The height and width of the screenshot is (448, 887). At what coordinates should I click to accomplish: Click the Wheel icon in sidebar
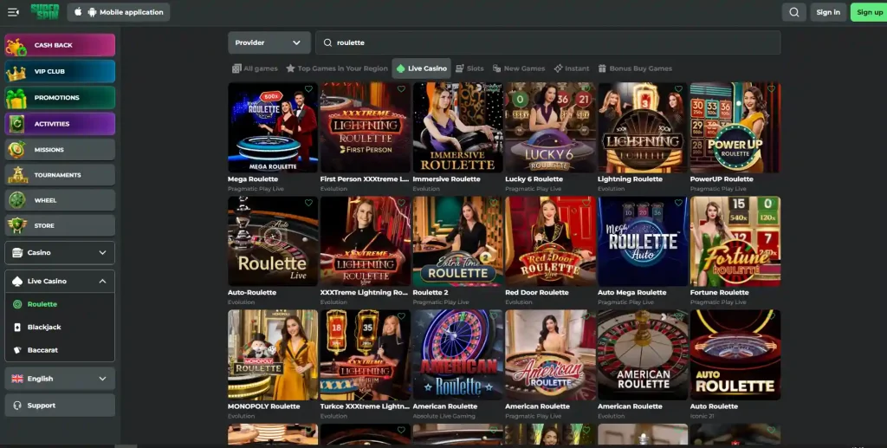point(17,200)
